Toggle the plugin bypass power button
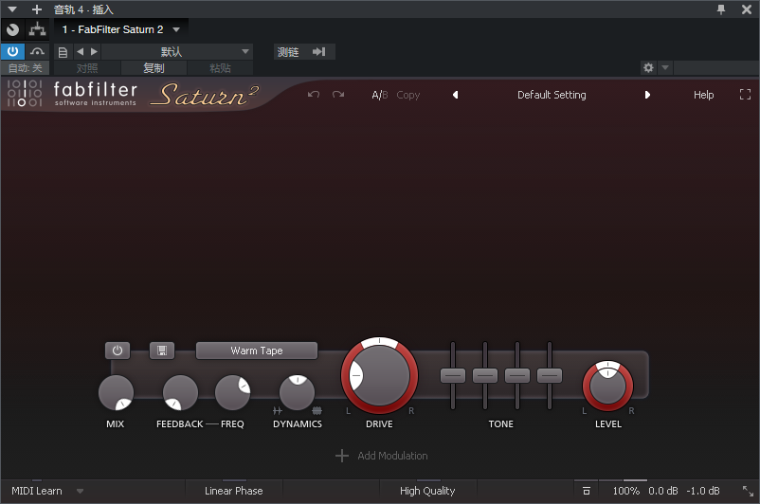This screenshot has height=504, width=760. (12, 51)
